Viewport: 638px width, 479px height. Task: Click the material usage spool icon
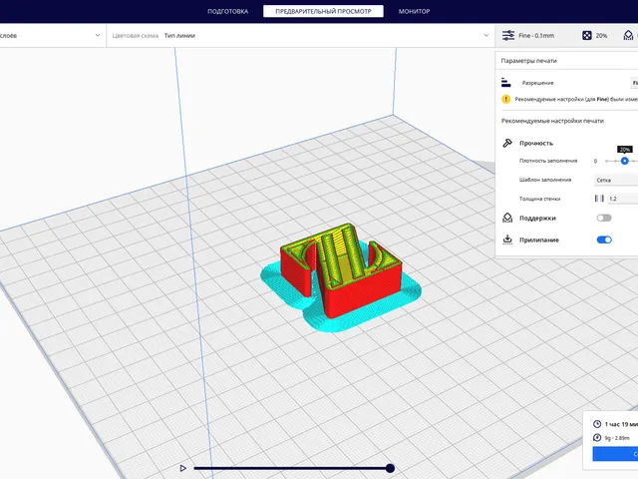[x=597, y=437]
